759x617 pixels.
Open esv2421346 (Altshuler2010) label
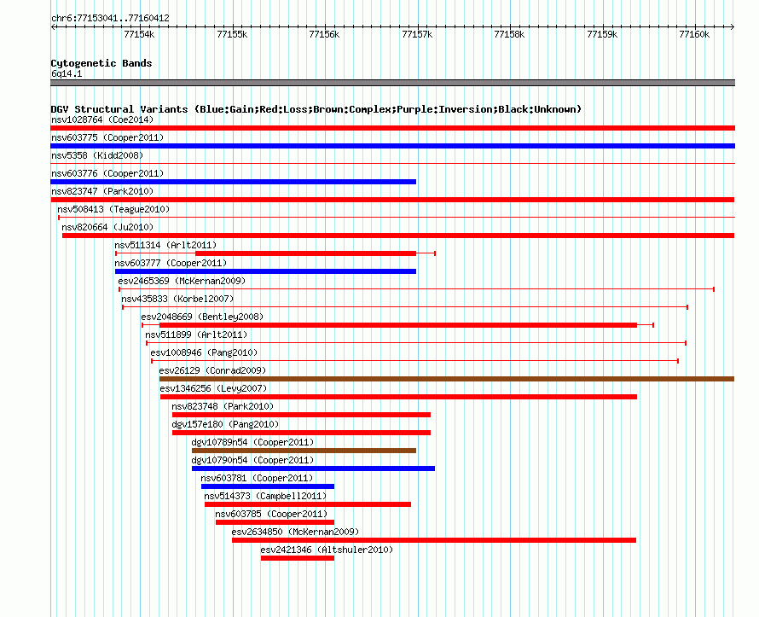tap(327, 550)
